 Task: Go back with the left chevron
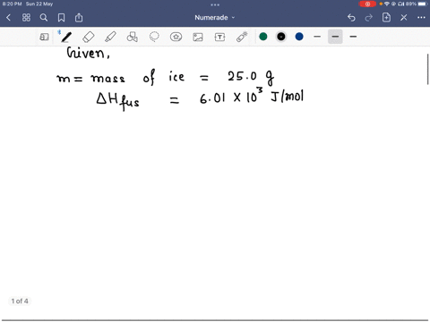8,18
